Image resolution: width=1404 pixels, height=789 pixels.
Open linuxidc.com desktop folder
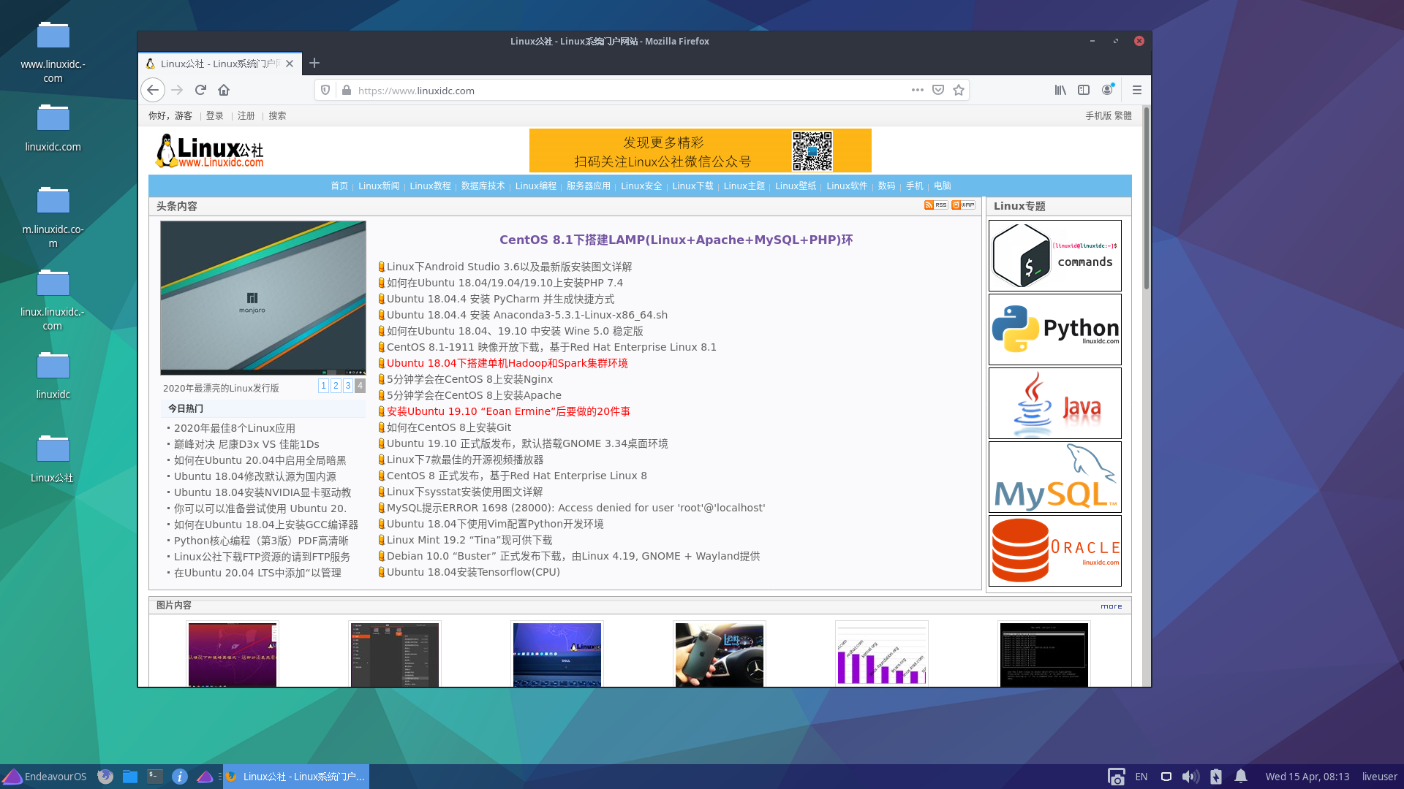point(53,128)
